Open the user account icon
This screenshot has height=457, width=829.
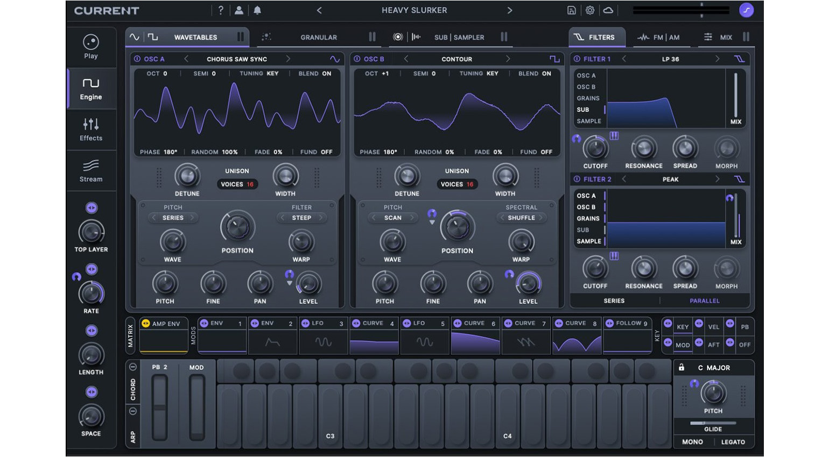tap(239, 10)
